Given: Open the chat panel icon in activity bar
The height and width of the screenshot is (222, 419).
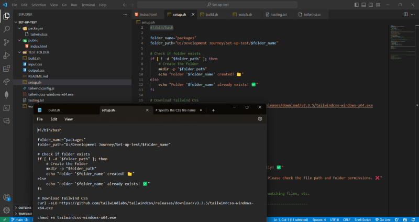Looking at the screenshot, I should click(x=6, y=121).
